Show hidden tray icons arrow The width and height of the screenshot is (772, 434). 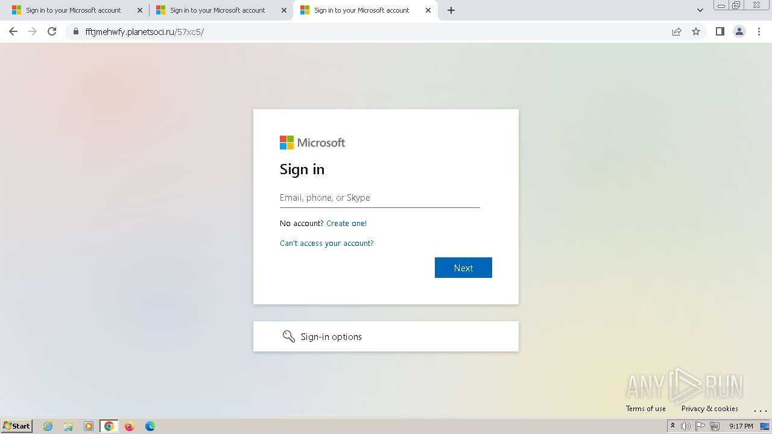click(x=672, y=426)
